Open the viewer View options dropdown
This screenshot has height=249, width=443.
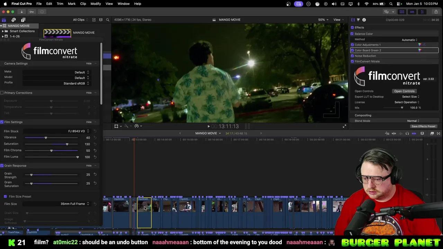pyautogui.click(x=338, y=20)
